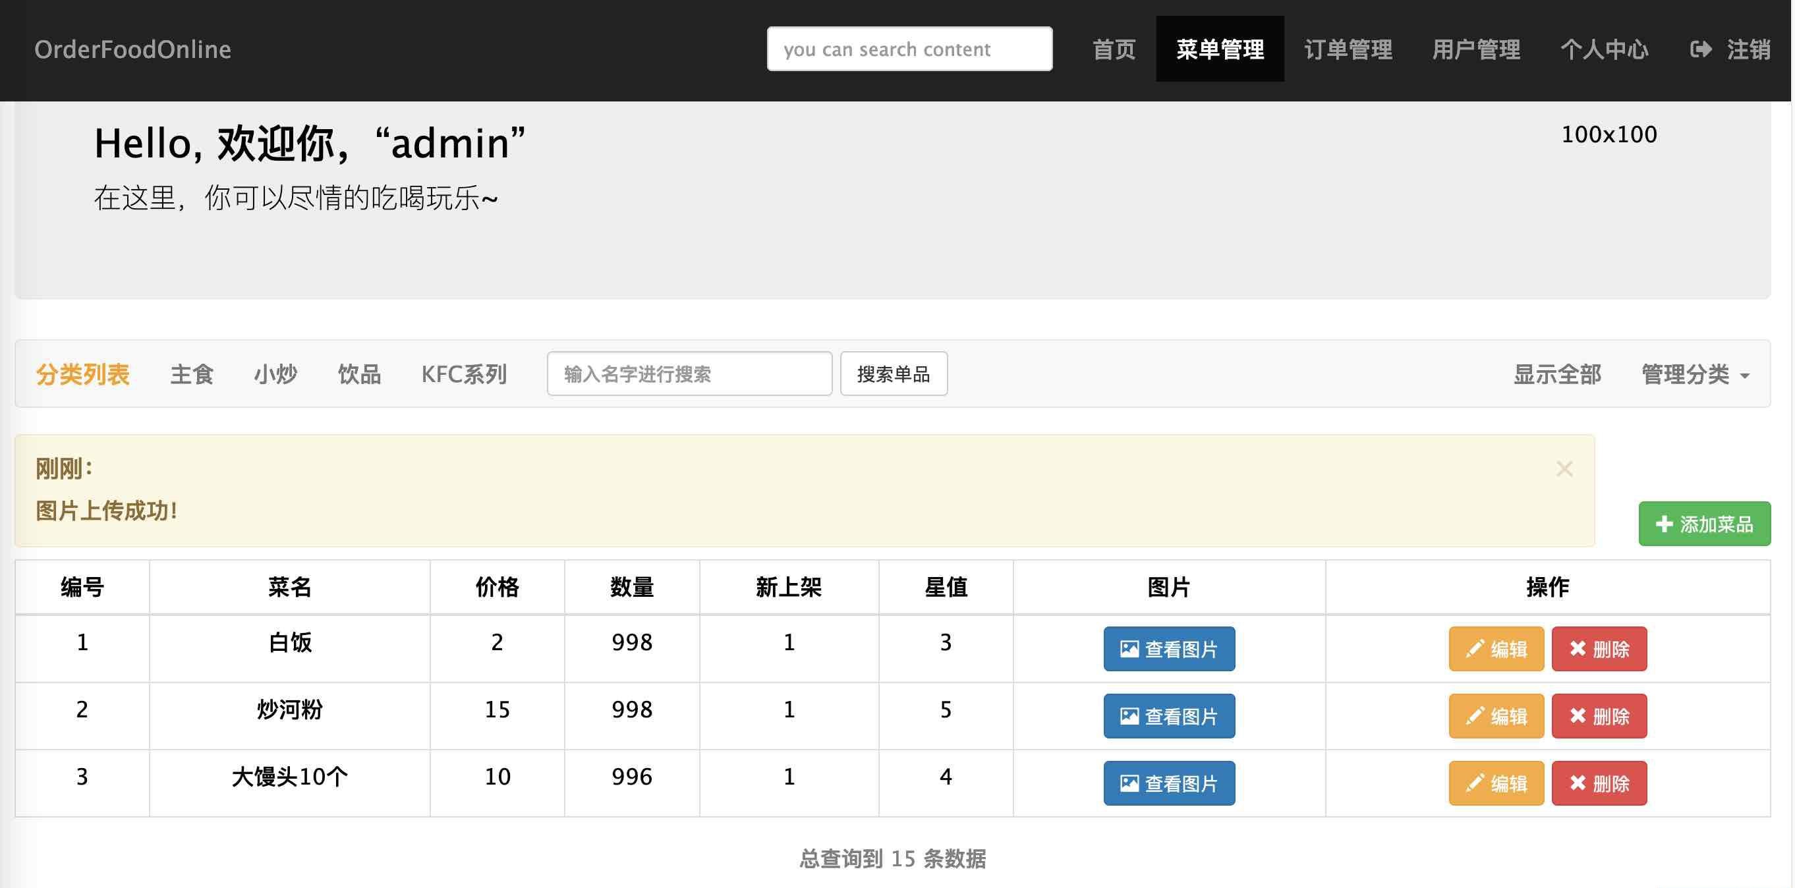Select the 小炒 category from the category list
This screenshot has width=1795, height=888.
[275, 374]
